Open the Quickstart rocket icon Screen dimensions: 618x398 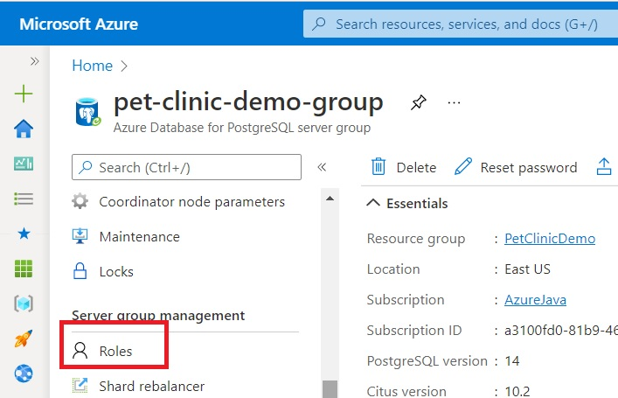coord(24,339)
